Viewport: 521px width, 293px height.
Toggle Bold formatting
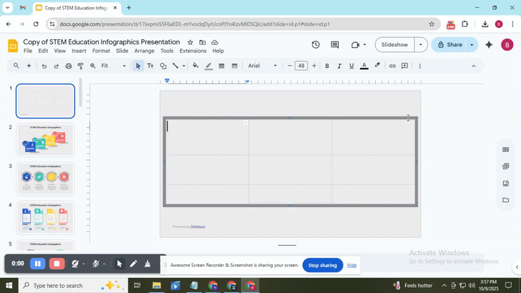pyautogui.click(x=327, y=66)
